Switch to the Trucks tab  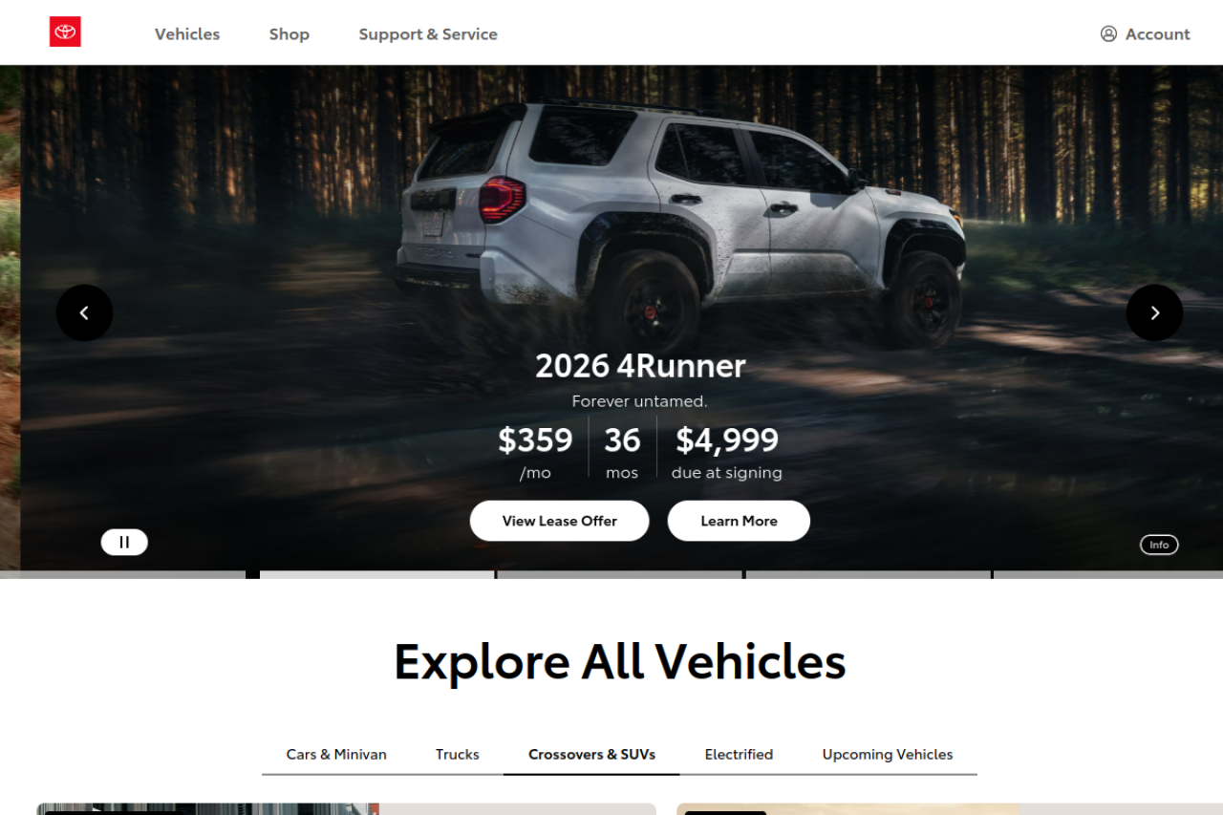[458, 754]
